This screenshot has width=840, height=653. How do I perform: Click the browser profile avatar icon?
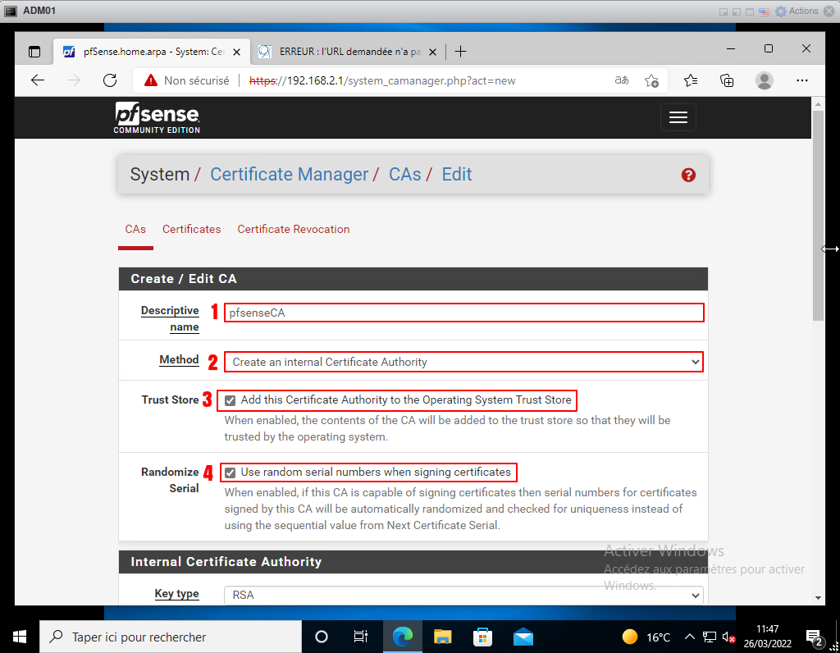click(765, 80)
